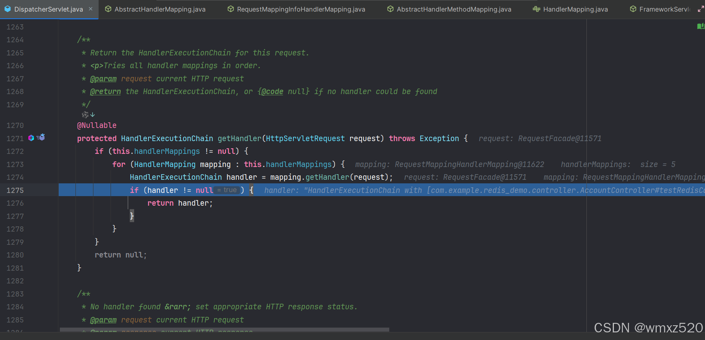The image size is (705, 340).
Task: Open RequestMappingInfoHandlerMapping.java tab
Action: (296, 9)
